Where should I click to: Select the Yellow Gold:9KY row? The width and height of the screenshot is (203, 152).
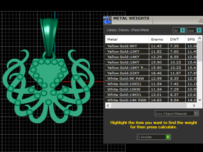click(151, 46)
